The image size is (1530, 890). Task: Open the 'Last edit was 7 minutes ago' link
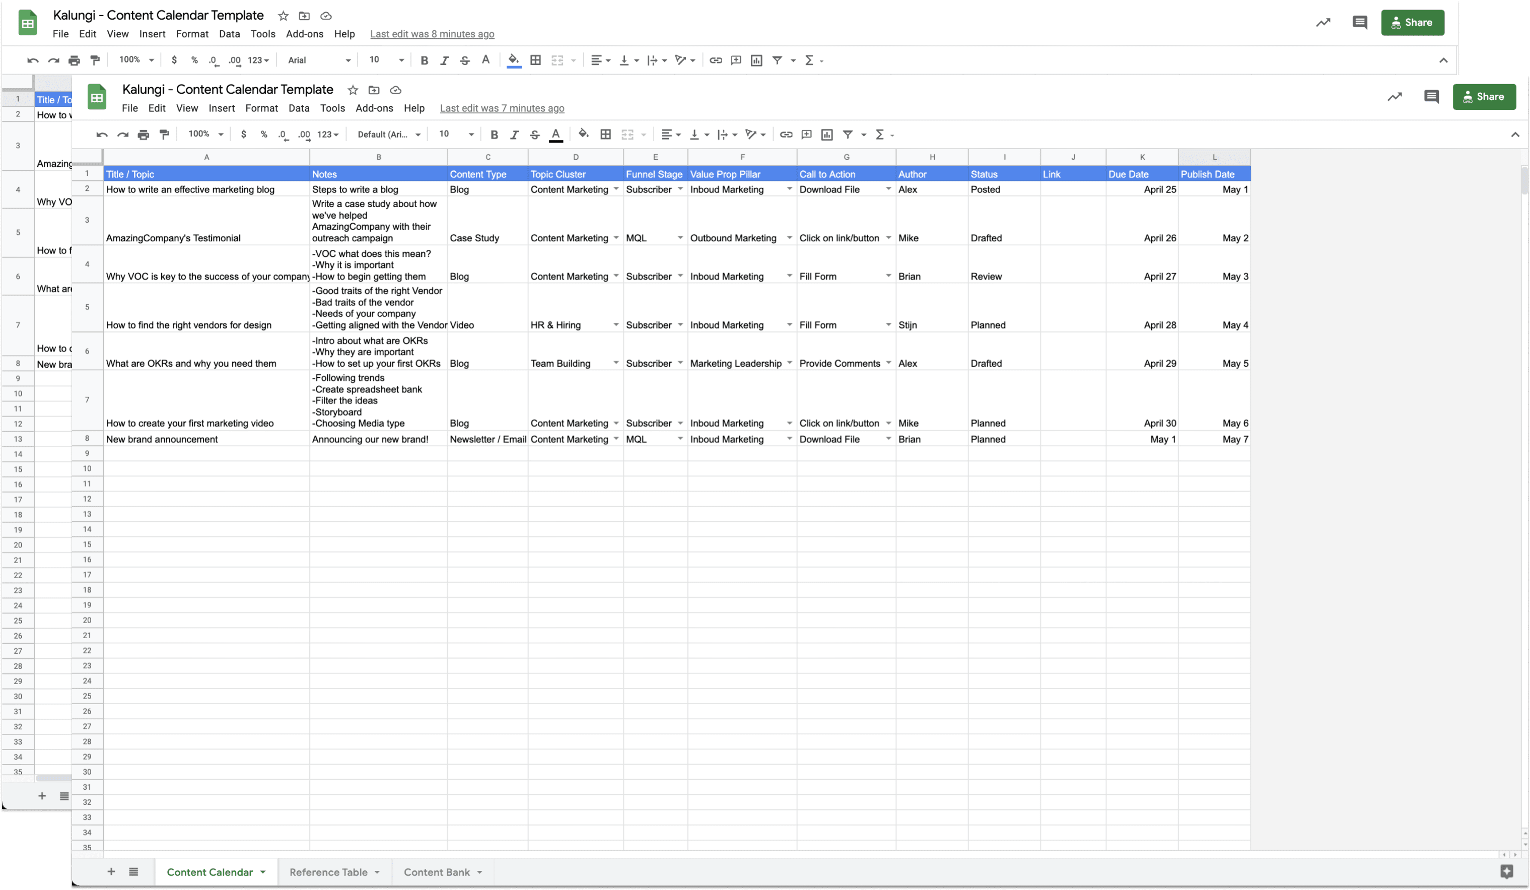502,108
